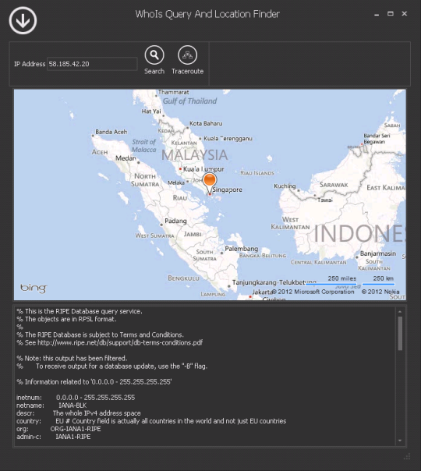Minimize the WhoIs Query window
This screenshot has height=471, width=421.
377,14
